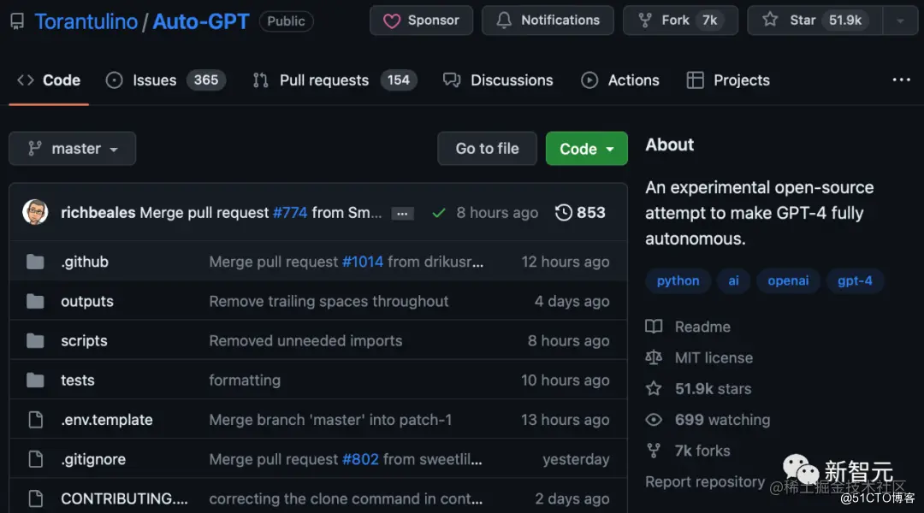The image size is (924, 513).
Task: Open richbeales profile link in commit header
Action: pyautogui.click(x=98, y=213)
